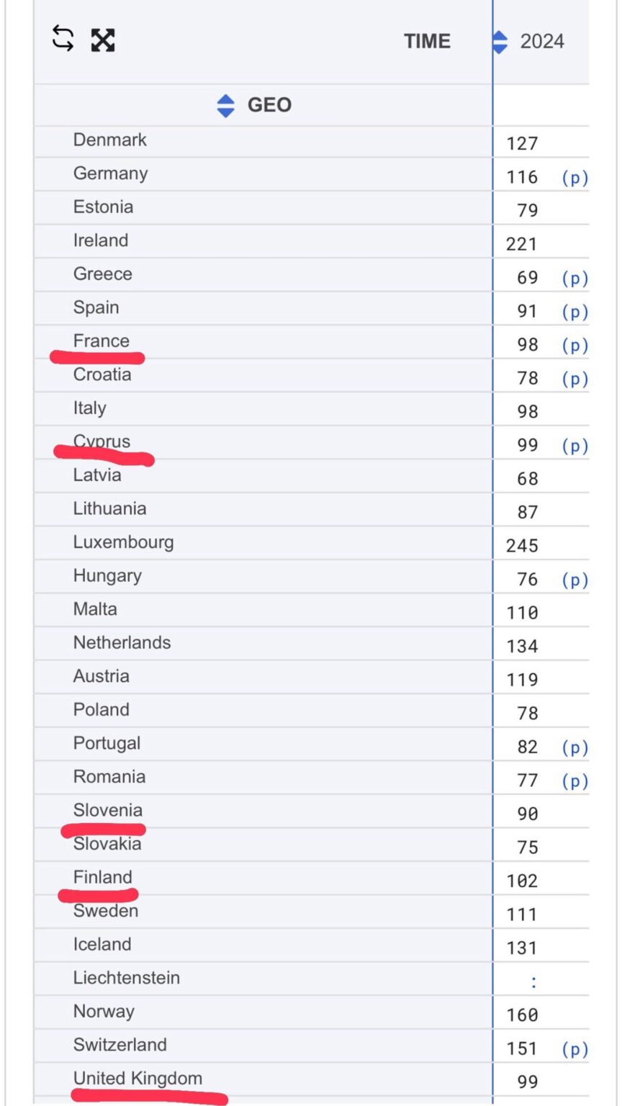Click the Luxembourg row label
The image size is (622, 1106).
[123, 542]
